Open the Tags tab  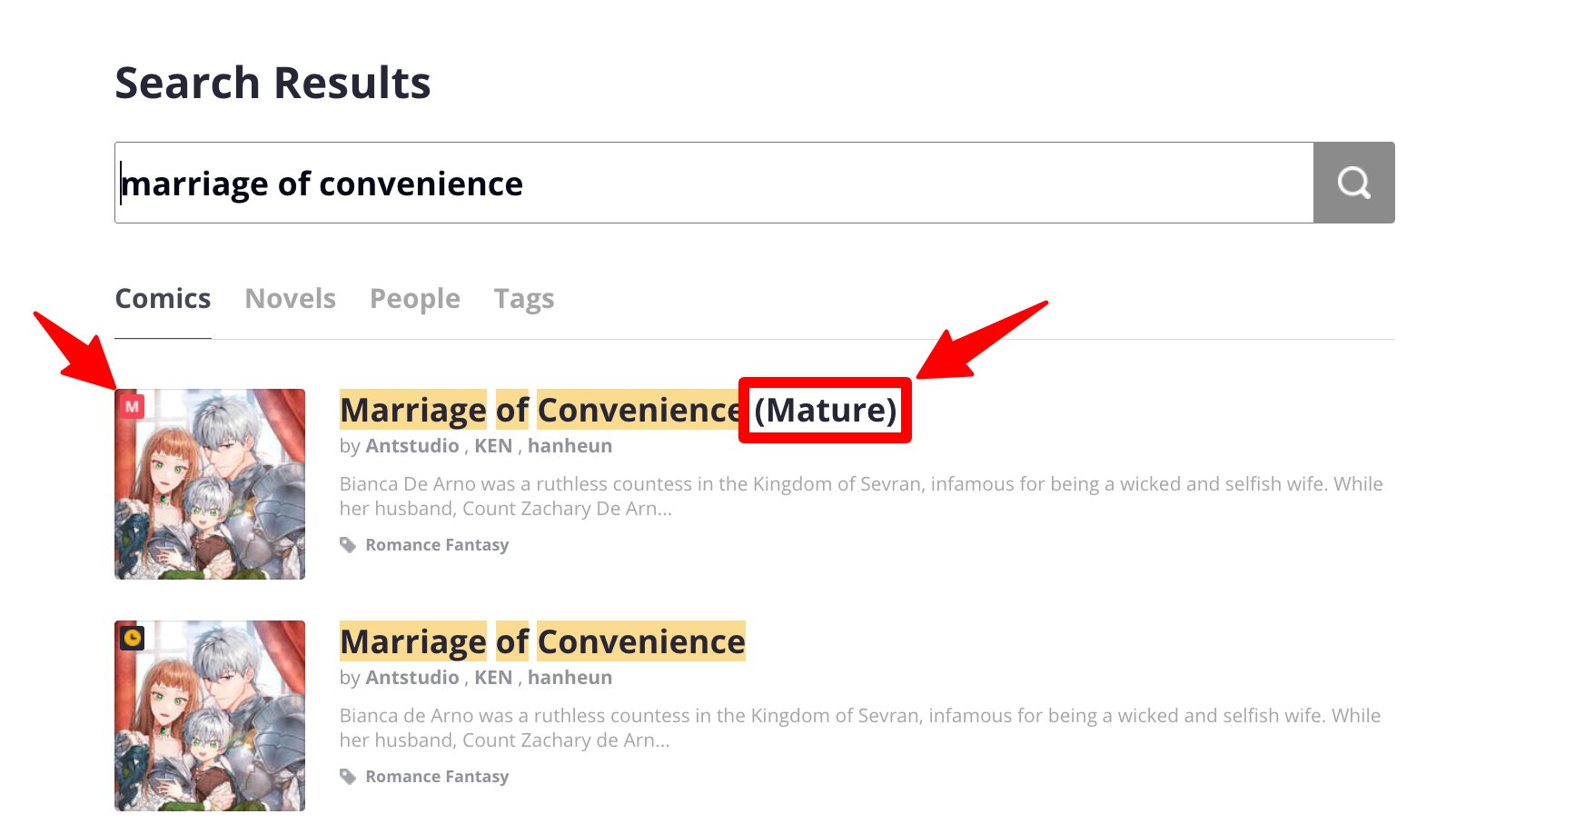(524, 299)
